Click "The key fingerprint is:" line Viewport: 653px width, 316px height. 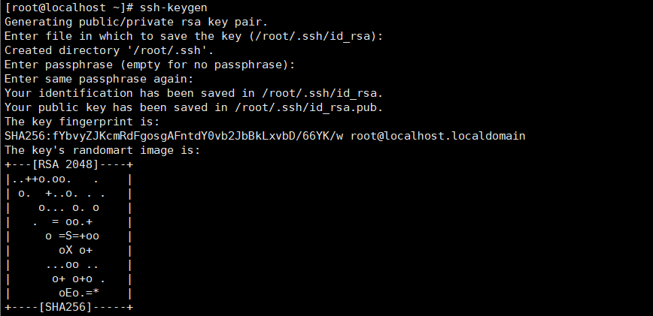pyautogui.click(x=84, y=122)
